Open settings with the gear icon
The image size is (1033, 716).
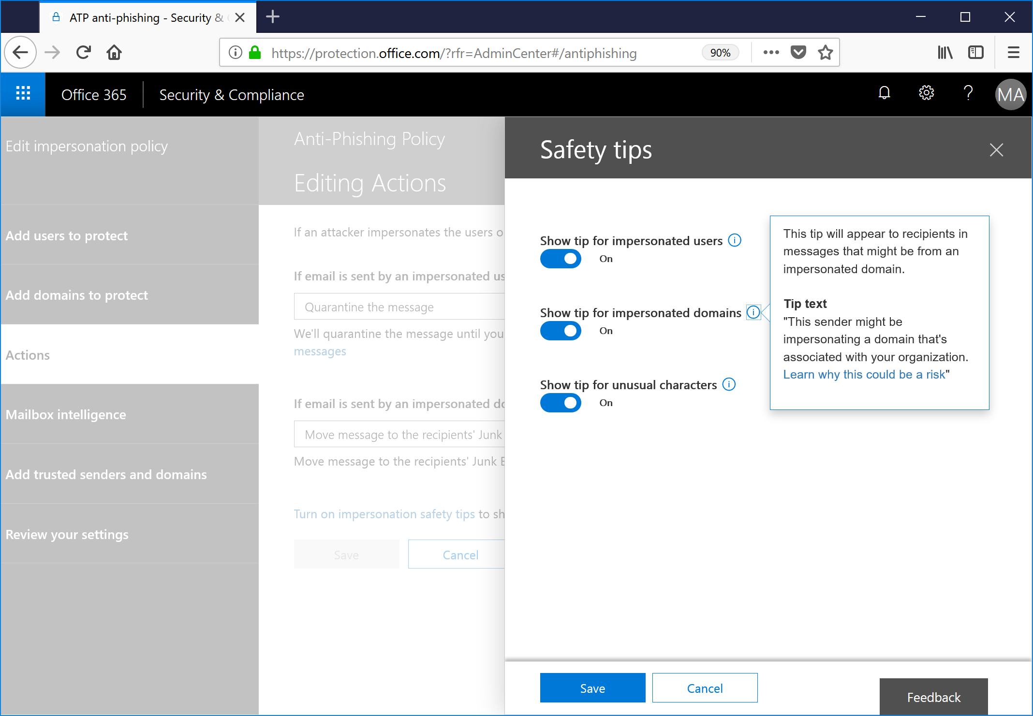(926, 93)
